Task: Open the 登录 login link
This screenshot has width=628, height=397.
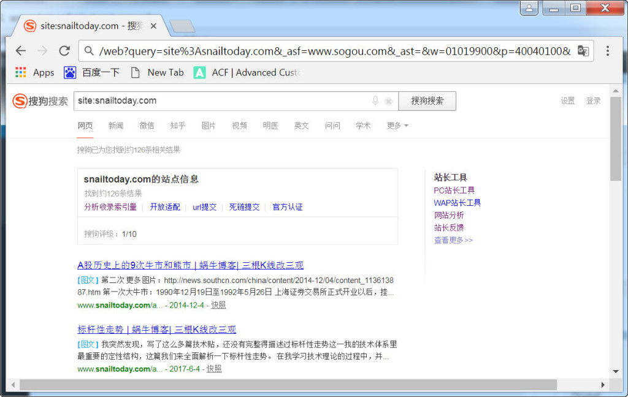Action: (593, 101)
